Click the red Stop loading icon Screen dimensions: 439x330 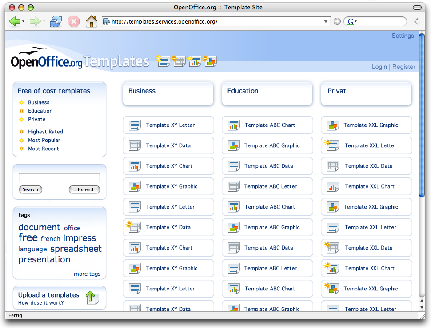click(x=74, y=21)
